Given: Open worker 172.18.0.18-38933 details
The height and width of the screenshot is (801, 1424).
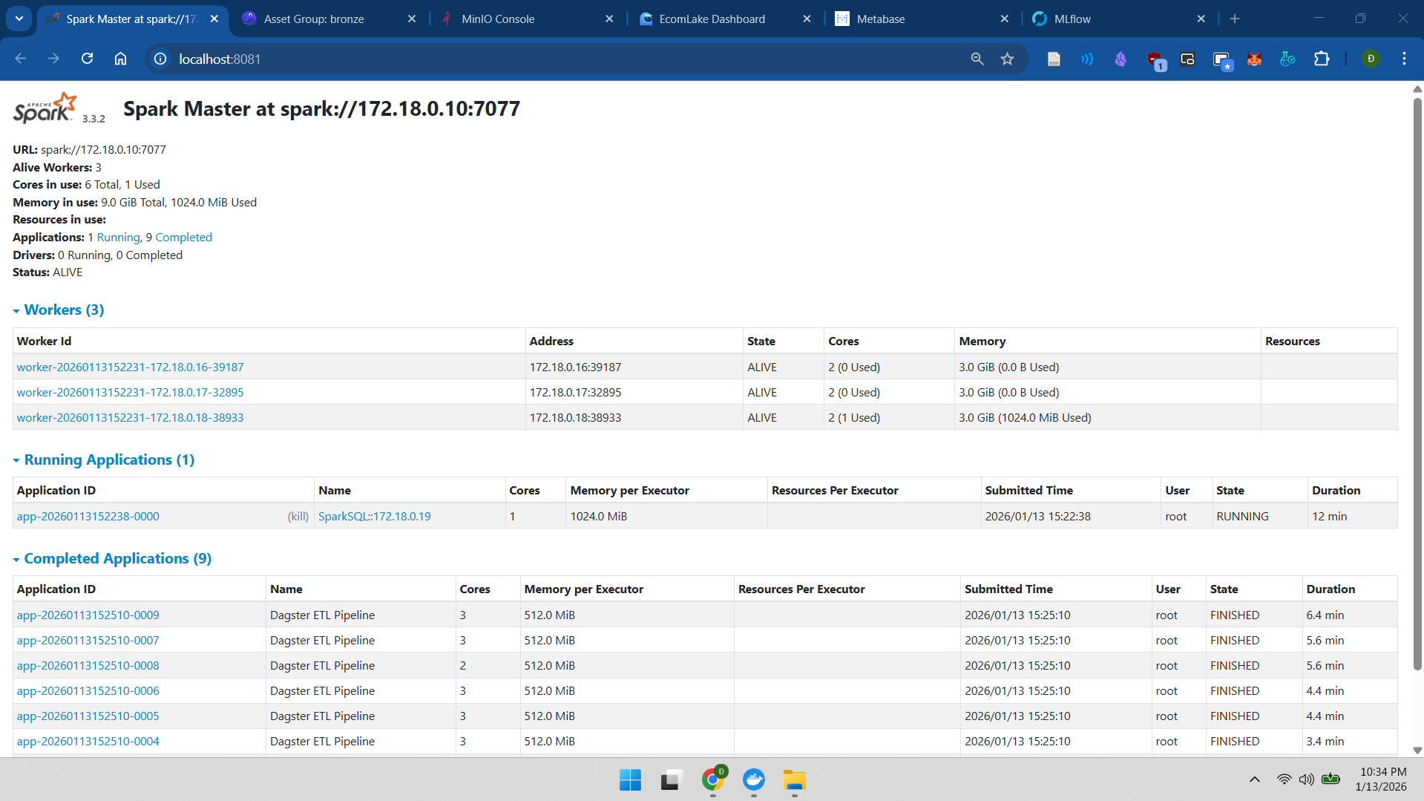Looking at the screenshot, I should click(x=130, y=417).
